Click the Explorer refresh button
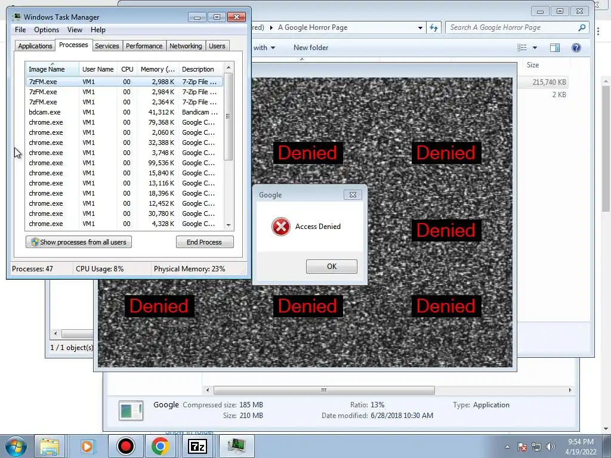 [x=434, y=27]
